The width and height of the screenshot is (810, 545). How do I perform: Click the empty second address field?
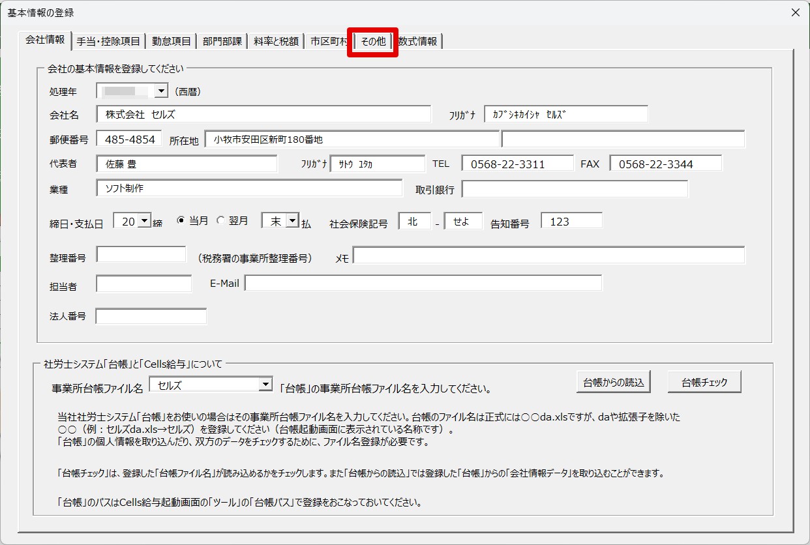pyautogui.click(x=623, y=140)
